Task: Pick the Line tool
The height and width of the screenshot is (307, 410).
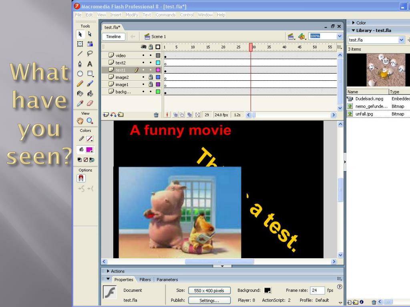Action: [80, 54]
